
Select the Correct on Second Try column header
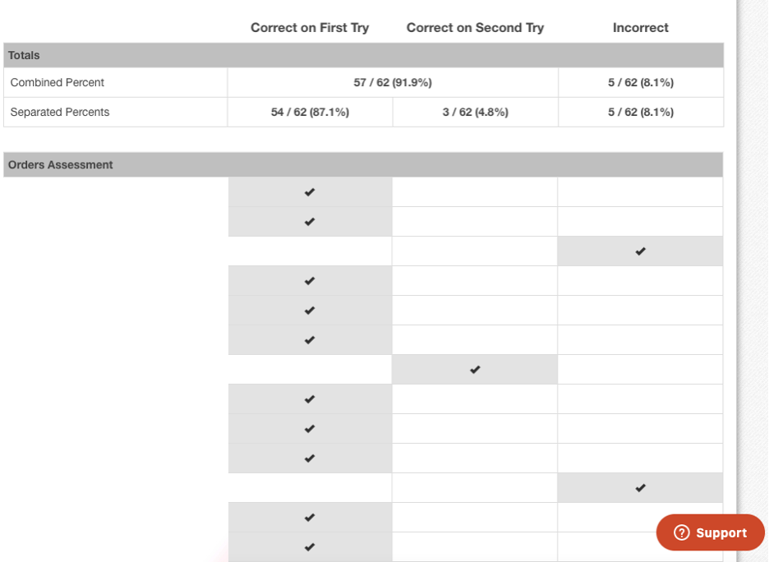tap(475, 28)
